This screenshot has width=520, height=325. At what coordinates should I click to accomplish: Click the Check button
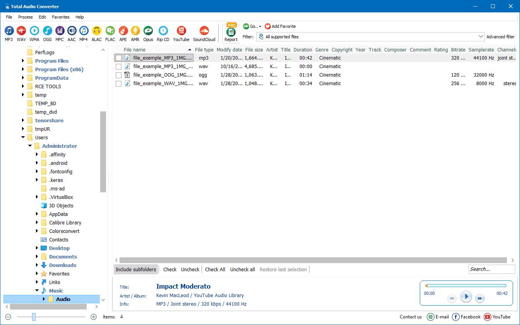point(170,269)
